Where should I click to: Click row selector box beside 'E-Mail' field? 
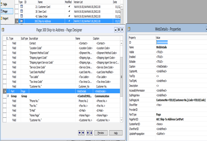pos(4,111)
